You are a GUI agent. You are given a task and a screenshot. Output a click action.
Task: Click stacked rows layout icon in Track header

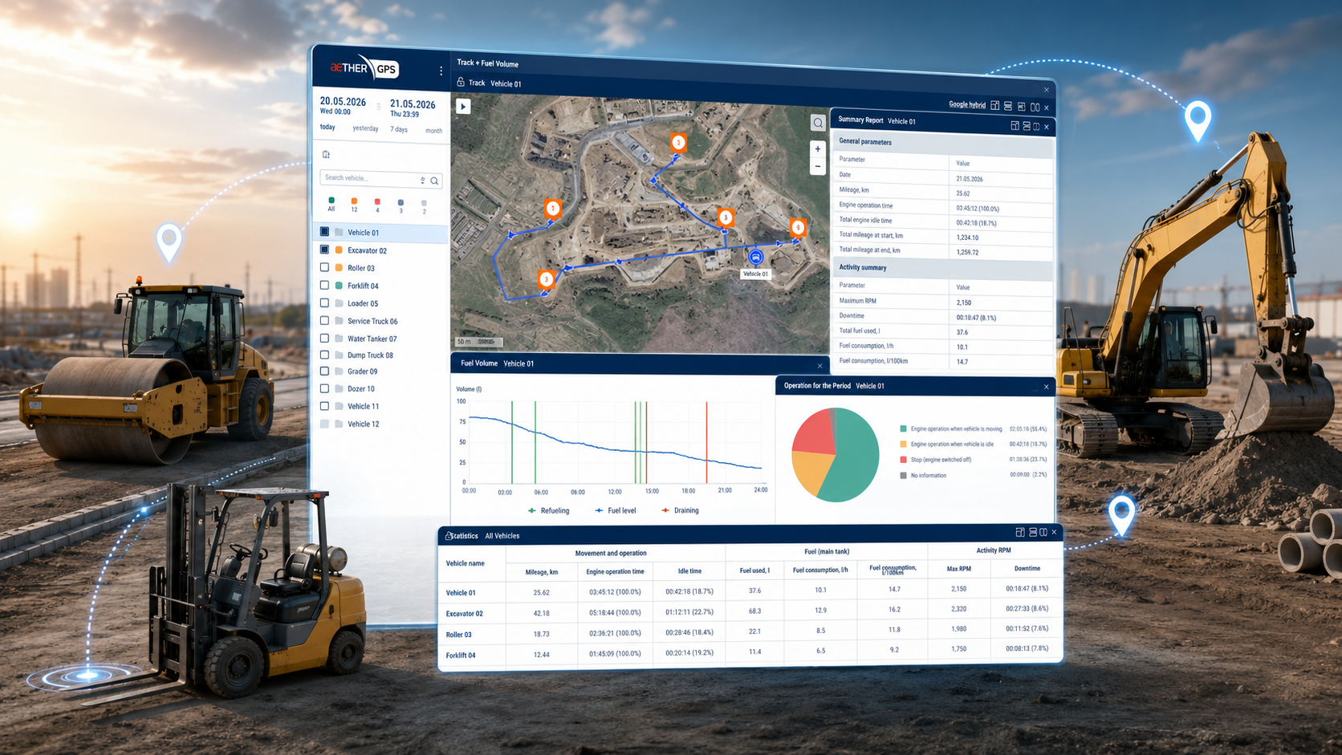[1008, 106]
